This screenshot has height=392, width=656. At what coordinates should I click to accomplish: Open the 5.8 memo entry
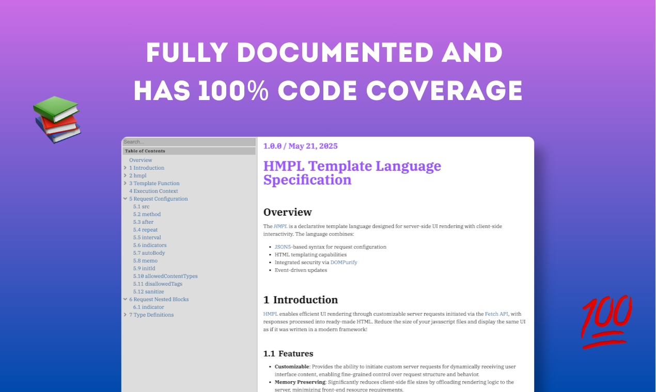click(x=145, y=261)
